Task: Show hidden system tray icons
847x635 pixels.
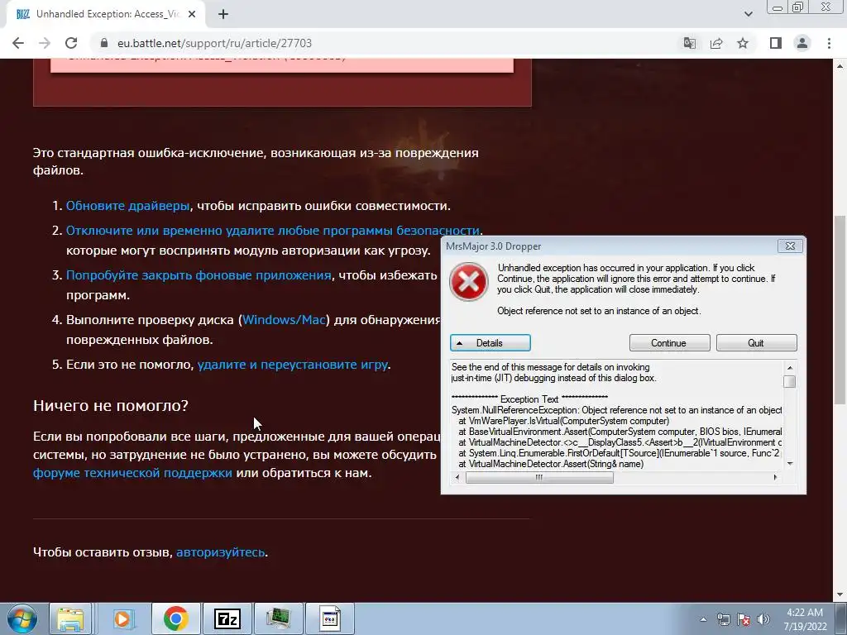Action: 703,619
